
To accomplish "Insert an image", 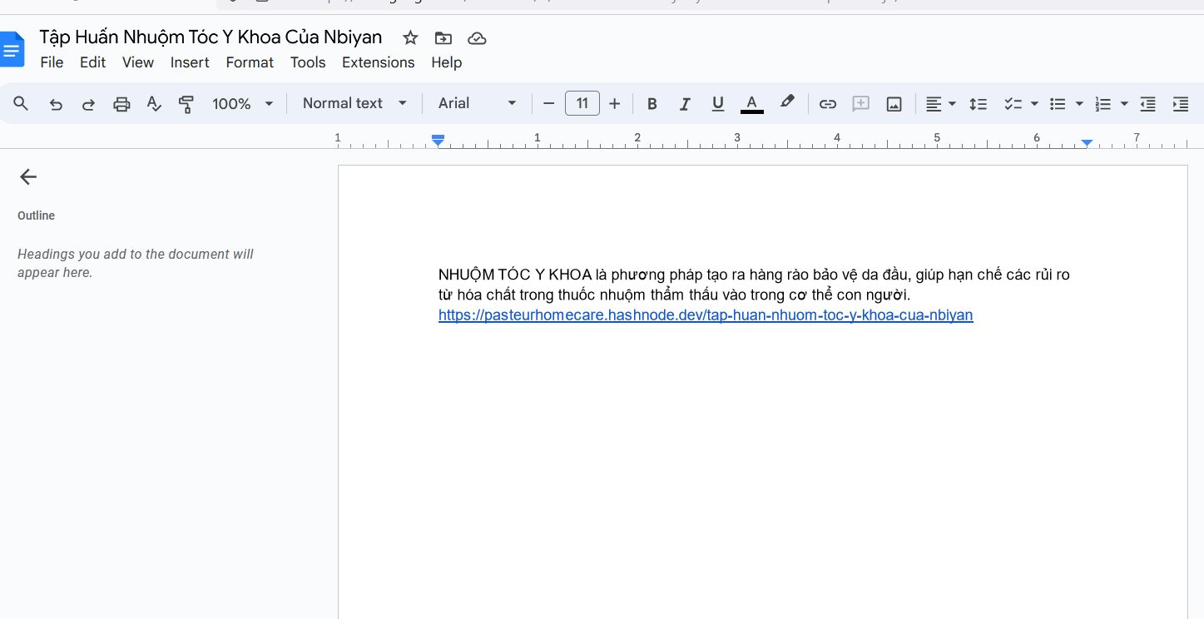I will coord(894,104).
